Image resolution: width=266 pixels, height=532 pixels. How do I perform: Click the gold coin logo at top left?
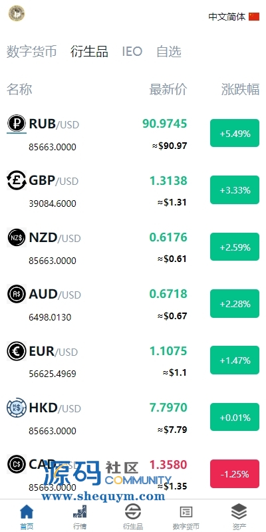pos(17,13)
